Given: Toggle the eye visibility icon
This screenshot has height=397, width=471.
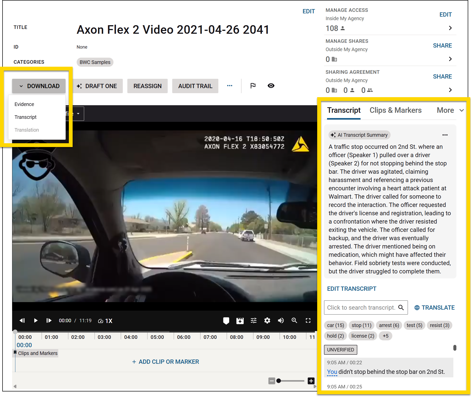Looking at the screenshot, I should [x=271, y=86].
